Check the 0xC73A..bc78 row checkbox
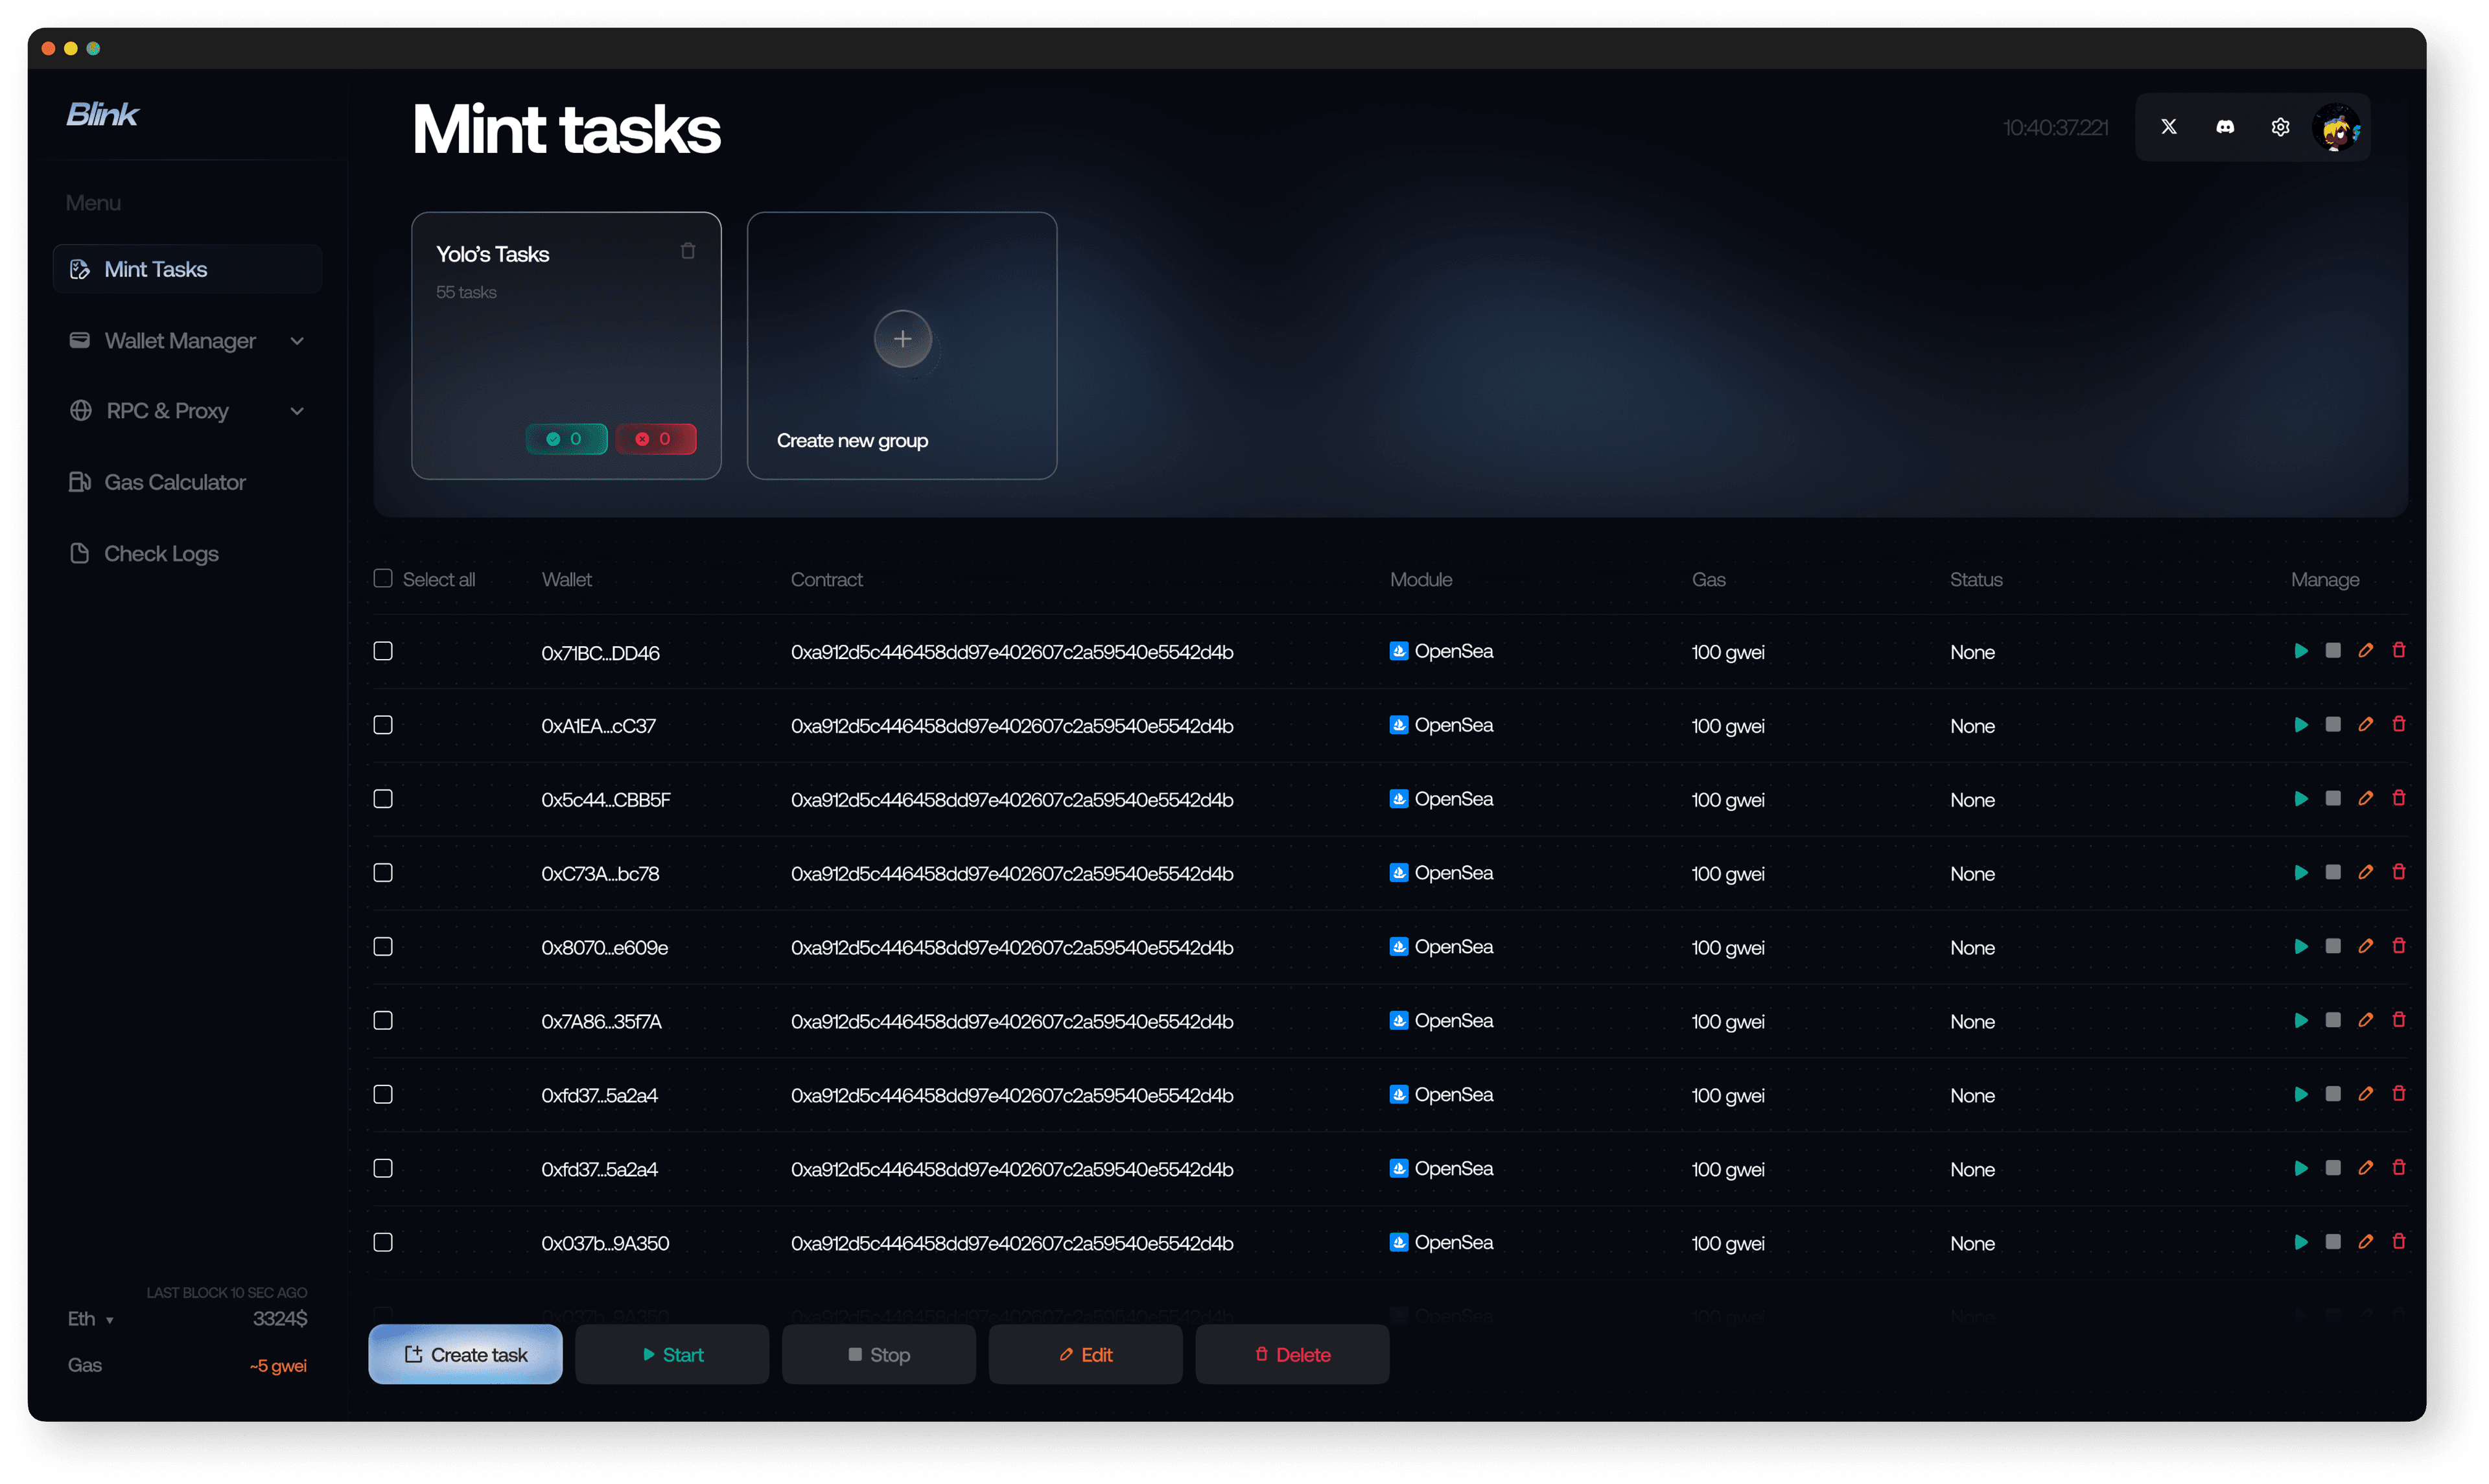 (382, 873)
